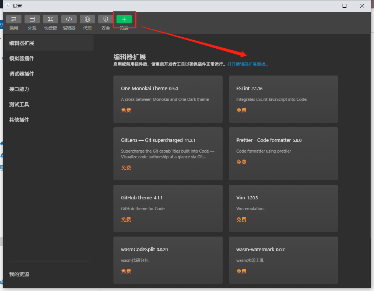Click 免费 on the Vim card

[x=241, y=220]
